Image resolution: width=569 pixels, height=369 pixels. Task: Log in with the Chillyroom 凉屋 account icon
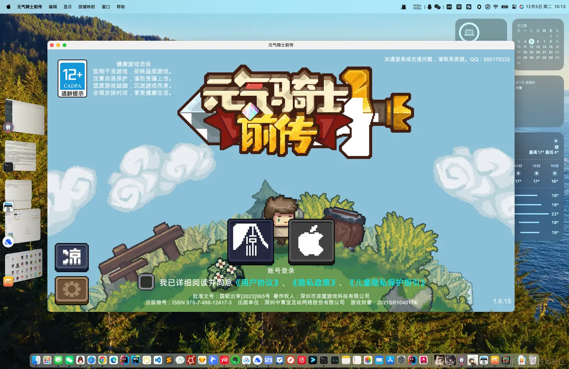[x=251, y=242]
